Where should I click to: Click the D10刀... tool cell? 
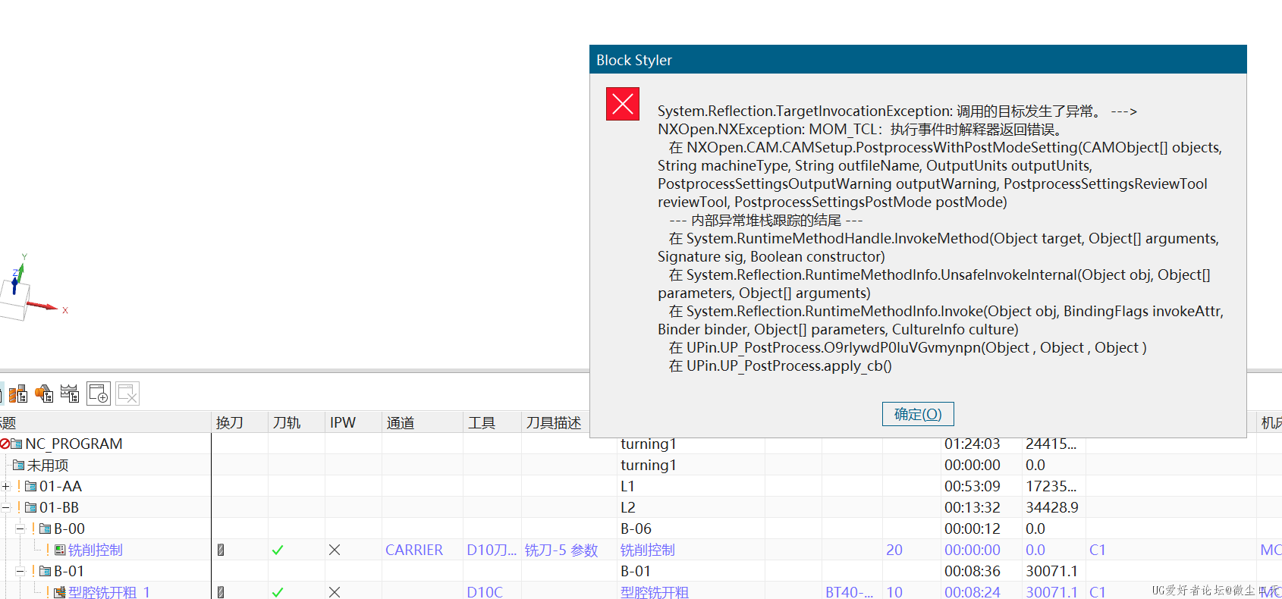[492, 550]
